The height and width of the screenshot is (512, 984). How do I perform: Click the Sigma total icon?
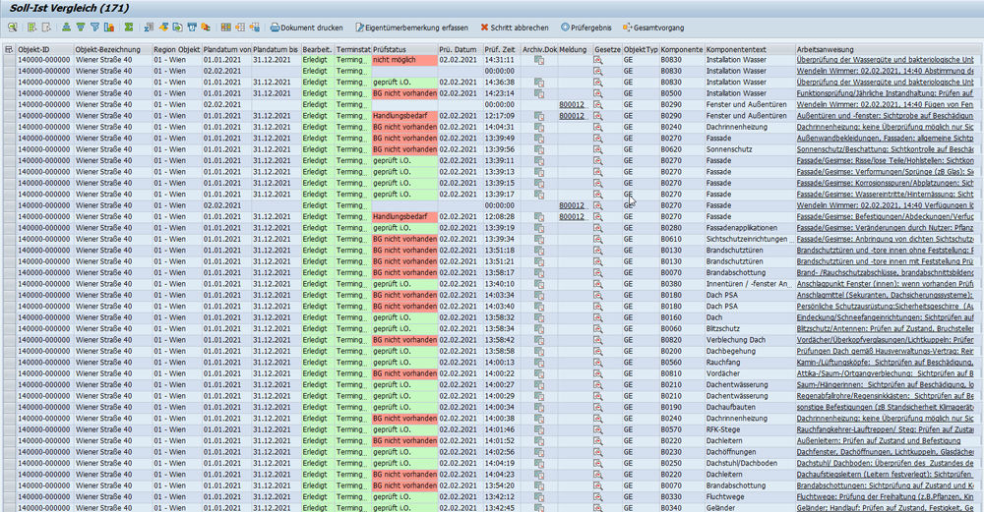(128, 27)
